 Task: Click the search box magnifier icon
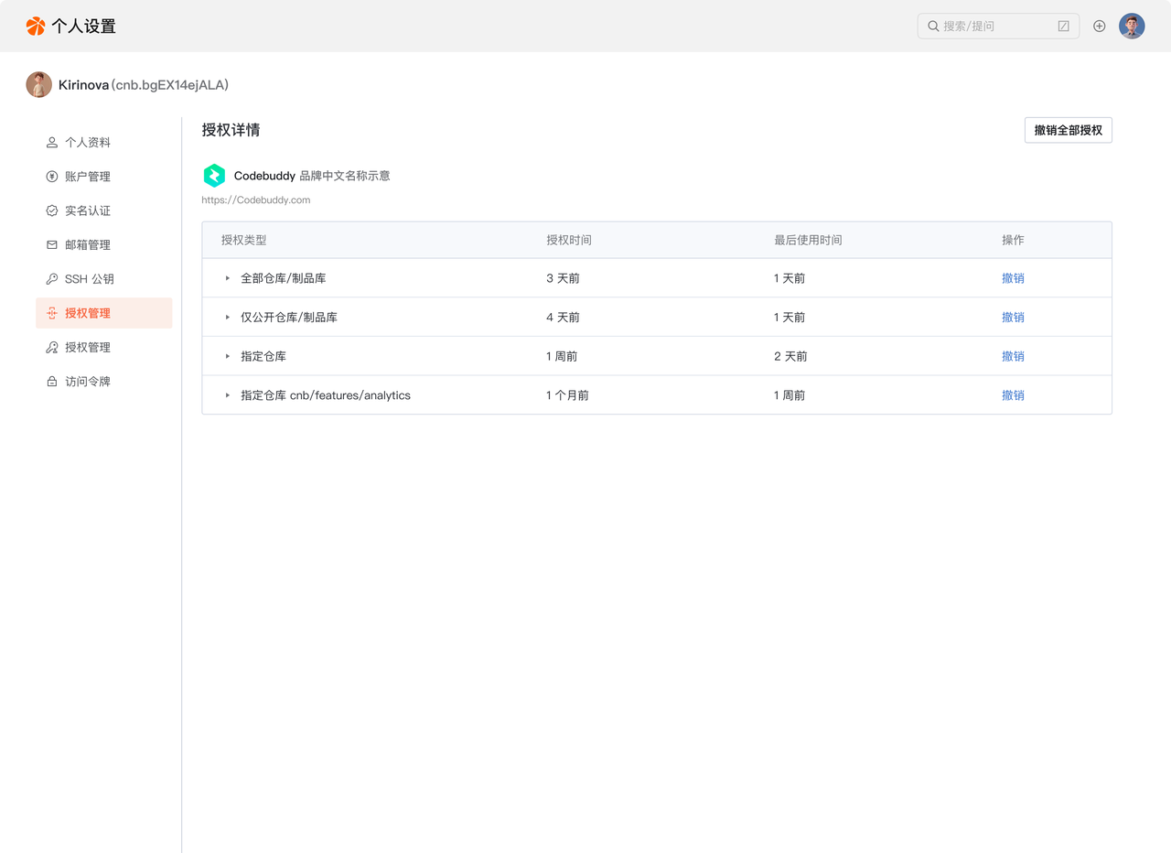933,27
